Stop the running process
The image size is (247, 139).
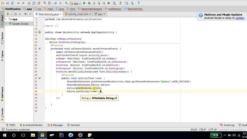point(108,3)
